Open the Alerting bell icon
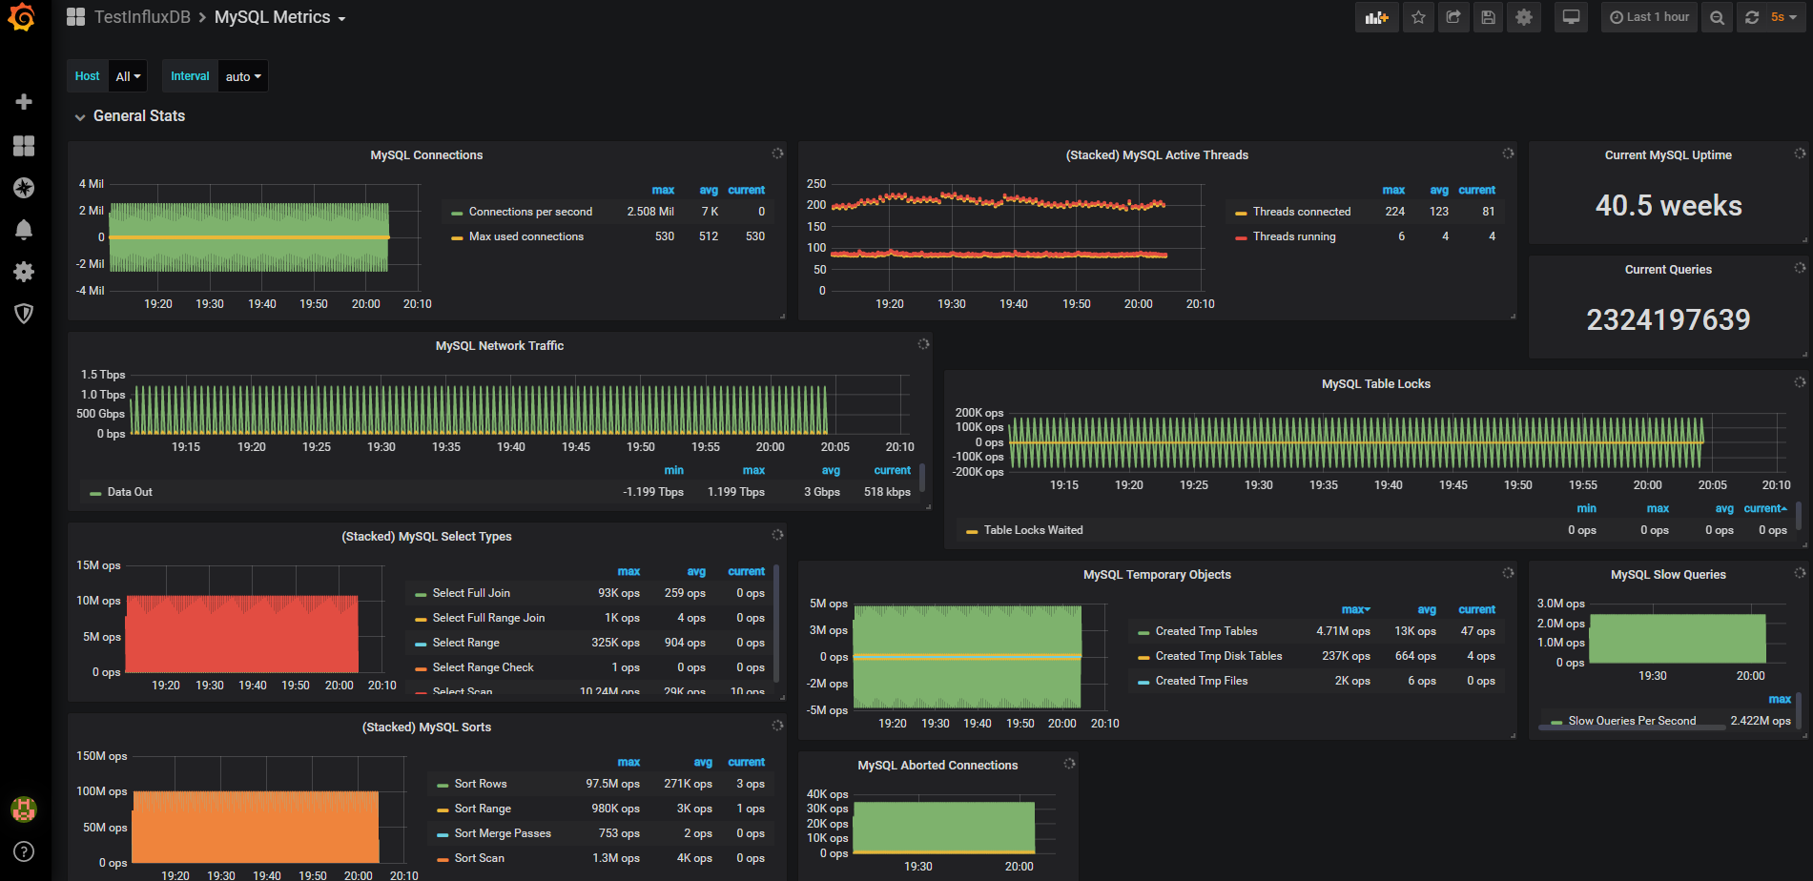The width and height of the screenshot is (1813, 881). pos(24,230)
